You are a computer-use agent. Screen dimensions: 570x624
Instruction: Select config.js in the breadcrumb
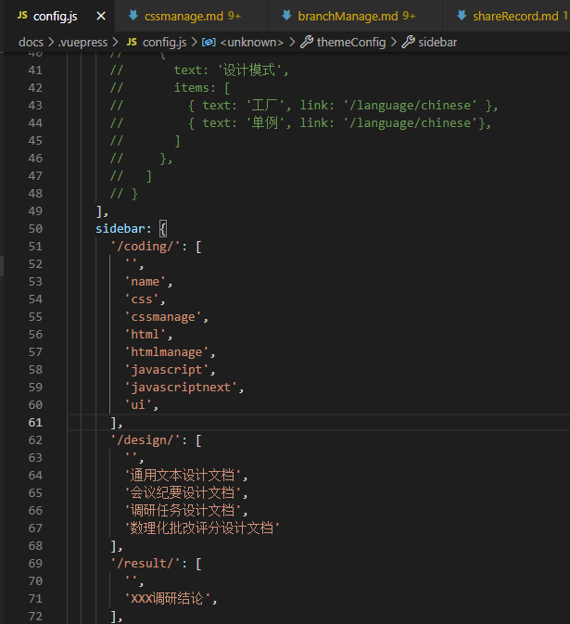164,42
